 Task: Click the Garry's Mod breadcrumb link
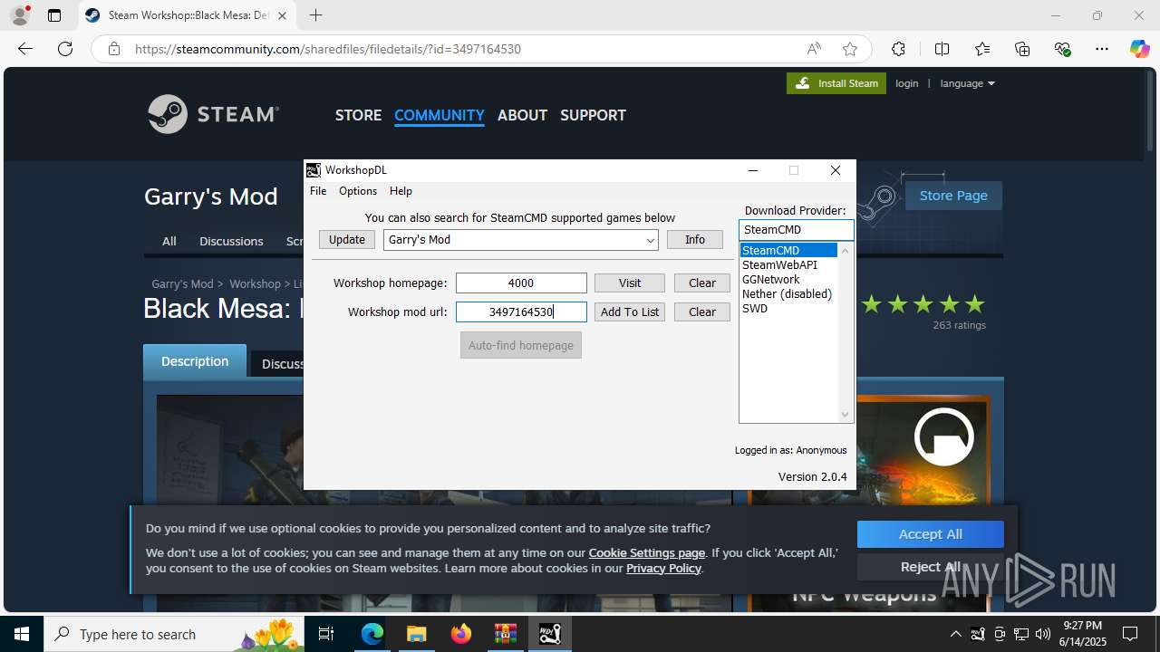coord(183,283)
